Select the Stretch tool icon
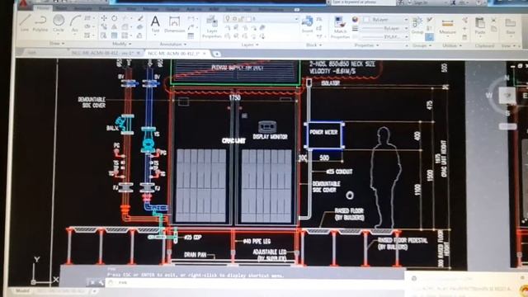The height and width of the screenshot is (297, 528). [104, 35]
